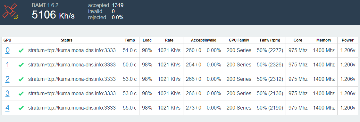Open GPU 0 details link
This screenshot has width=360, height=122.
pyautogui.click(x=7, y=50)
